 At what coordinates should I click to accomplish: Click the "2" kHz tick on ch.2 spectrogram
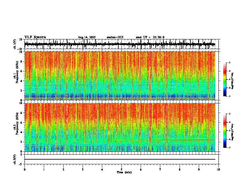(x=22, y=142)
